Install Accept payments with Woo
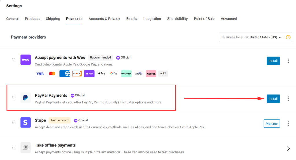The image size is (296, 160). [x=273, y=61]
